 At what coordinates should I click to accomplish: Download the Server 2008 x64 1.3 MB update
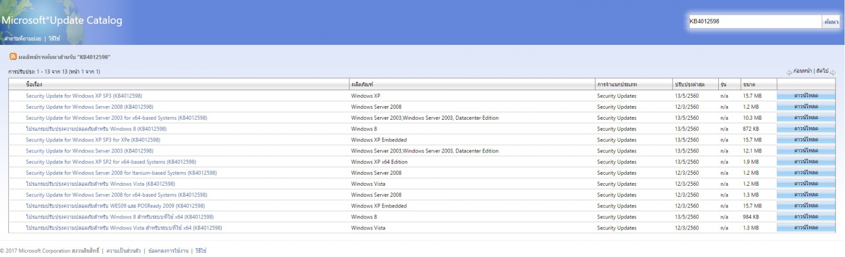pyautogui.click(x=806, y=195)
